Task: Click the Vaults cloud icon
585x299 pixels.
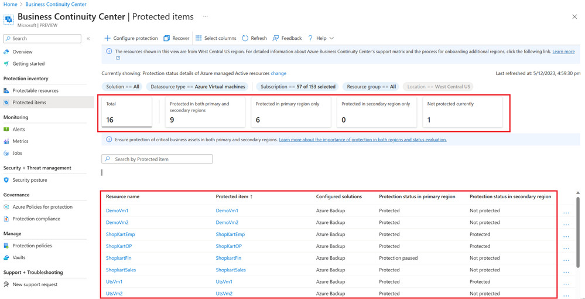Action: (x=6, y=258)
